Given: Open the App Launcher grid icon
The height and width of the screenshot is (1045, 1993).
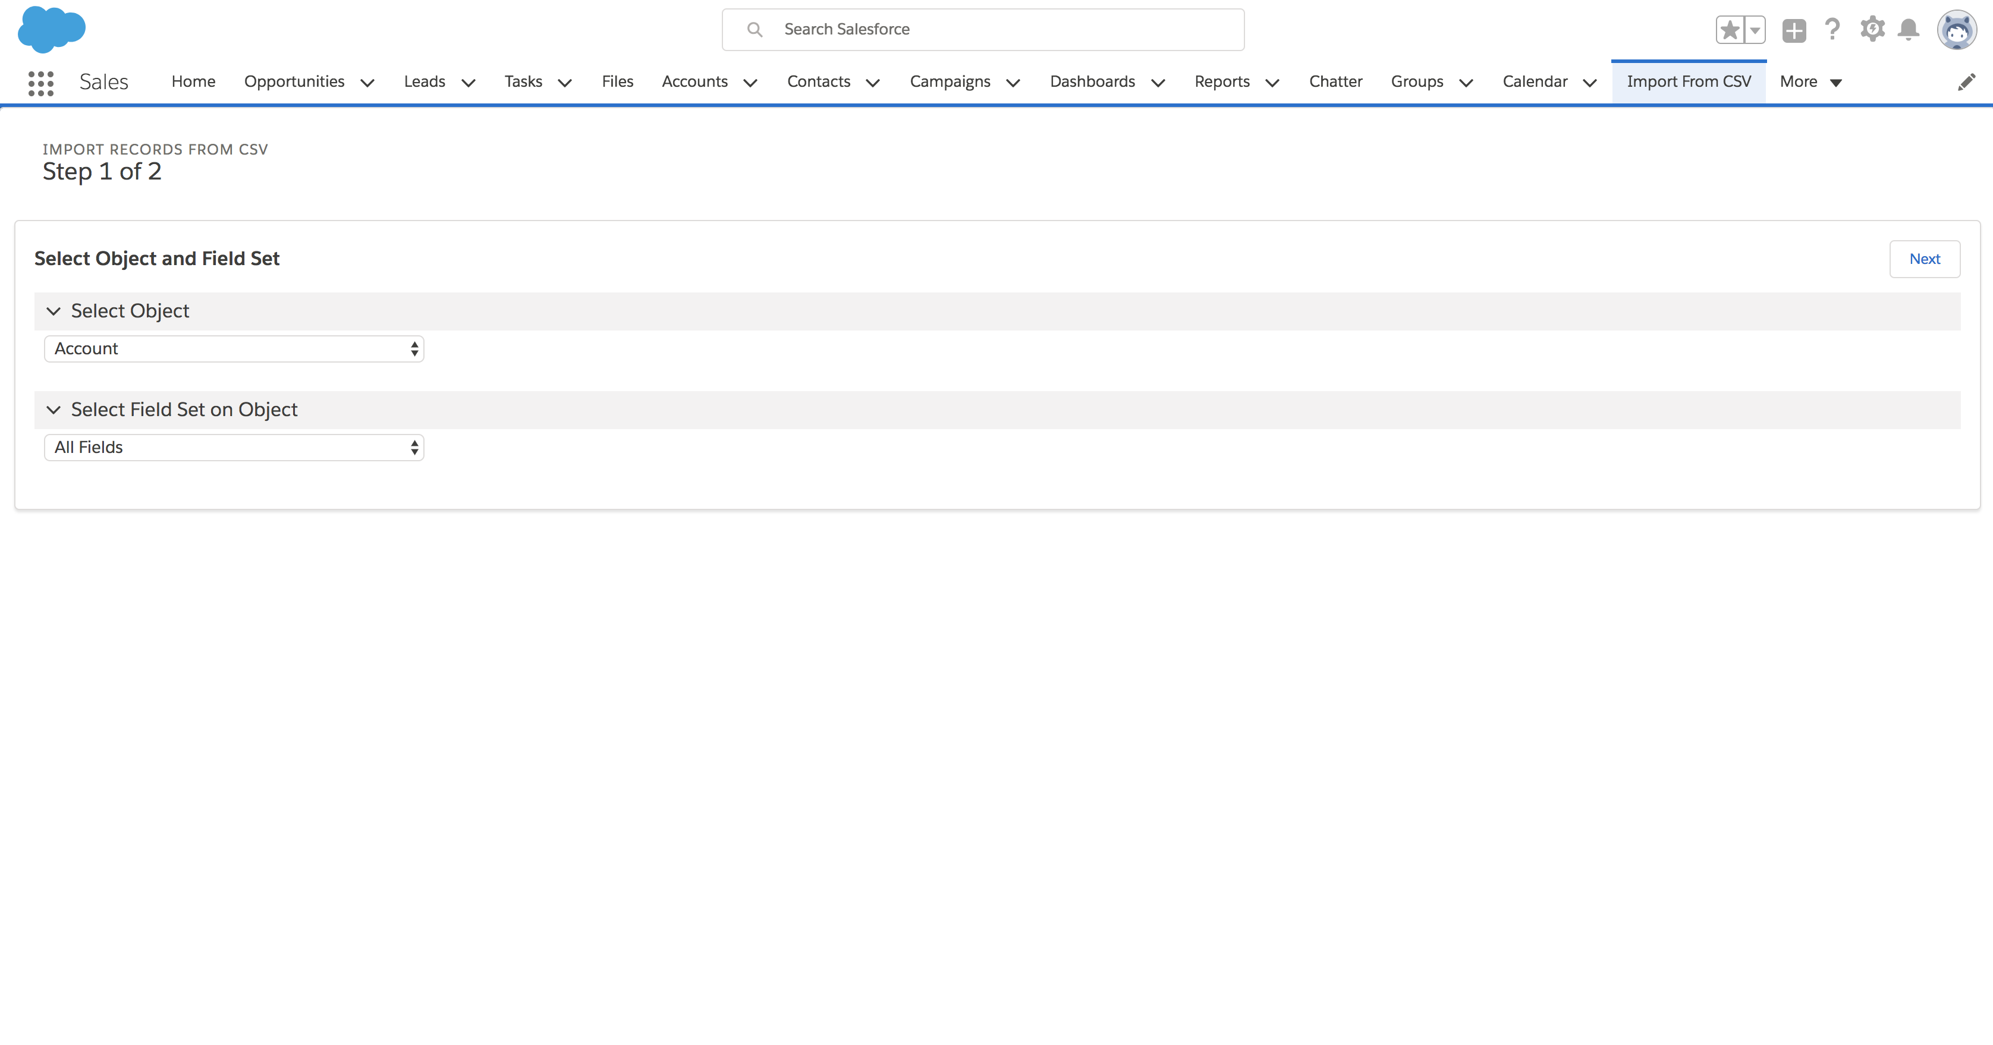Looking at the screenshot, I should point(40,83).
